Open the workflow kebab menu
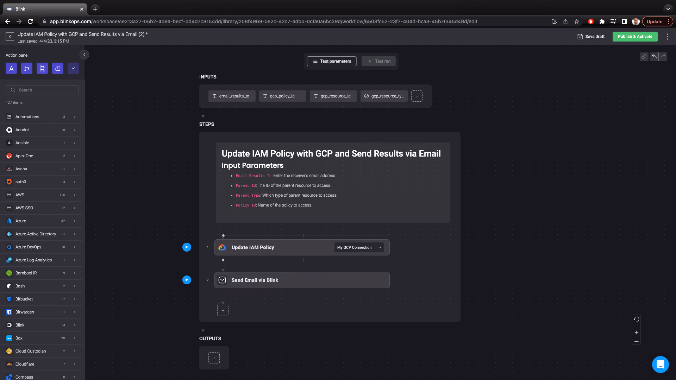 667,37
